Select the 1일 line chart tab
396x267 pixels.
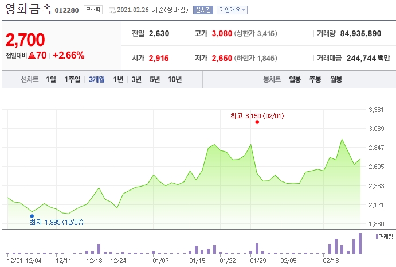click(51, 79)
